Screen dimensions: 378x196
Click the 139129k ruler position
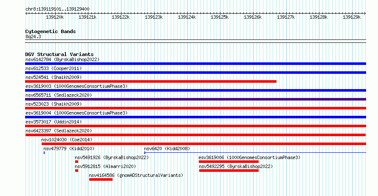coord(352,17)
